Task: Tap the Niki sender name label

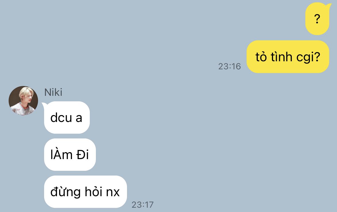Action: [53, 92]
